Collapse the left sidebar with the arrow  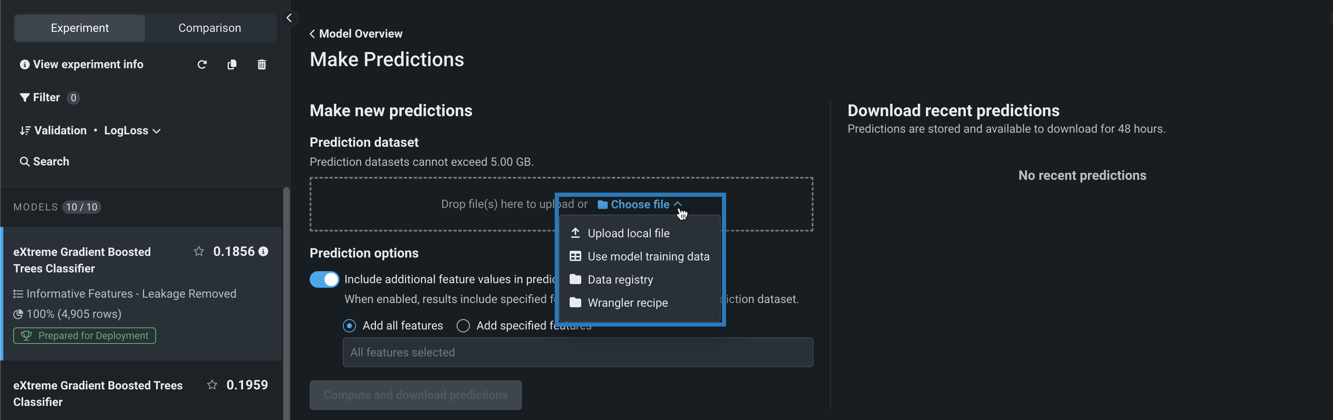click(289, 19)
